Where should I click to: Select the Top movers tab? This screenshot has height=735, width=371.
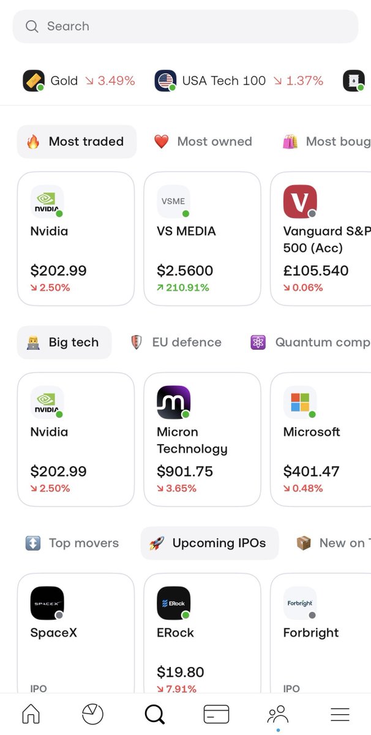[x=72, y=543]
